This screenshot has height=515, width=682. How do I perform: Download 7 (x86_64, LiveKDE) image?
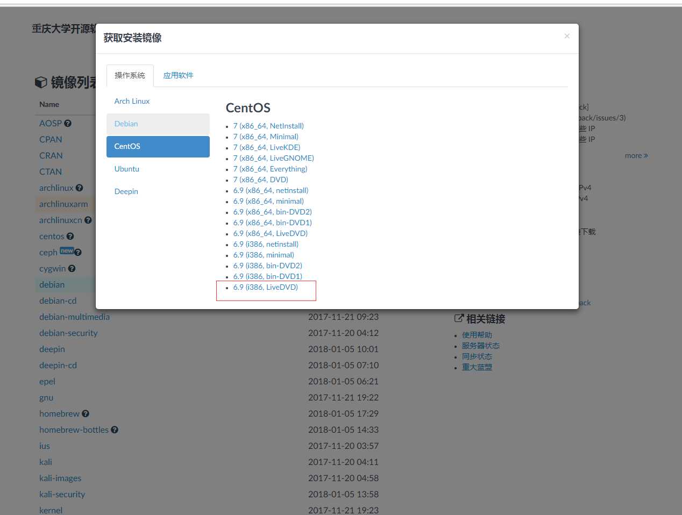[x=267, y=147]
